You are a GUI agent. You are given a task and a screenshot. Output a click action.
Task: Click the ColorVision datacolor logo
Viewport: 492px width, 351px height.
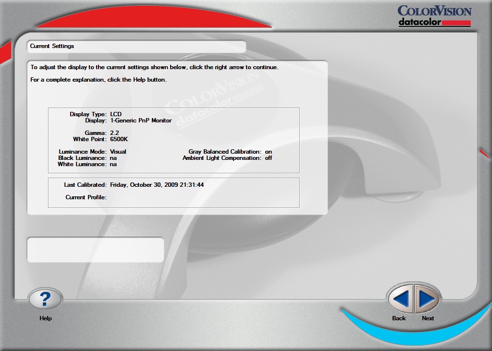click(434, 16)
